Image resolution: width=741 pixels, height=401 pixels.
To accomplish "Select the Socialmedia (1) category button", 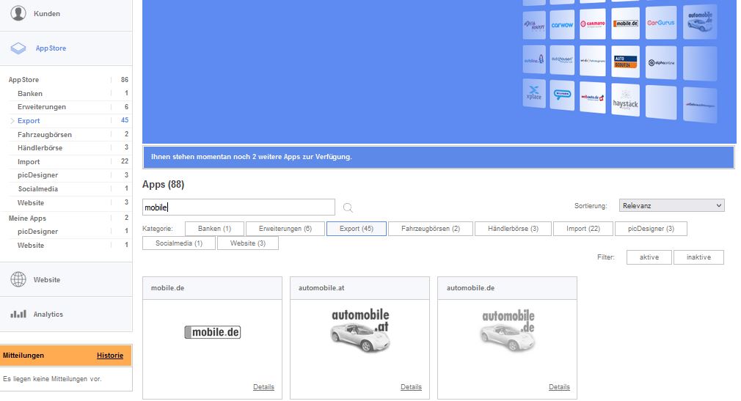I will tap(178, 243).
